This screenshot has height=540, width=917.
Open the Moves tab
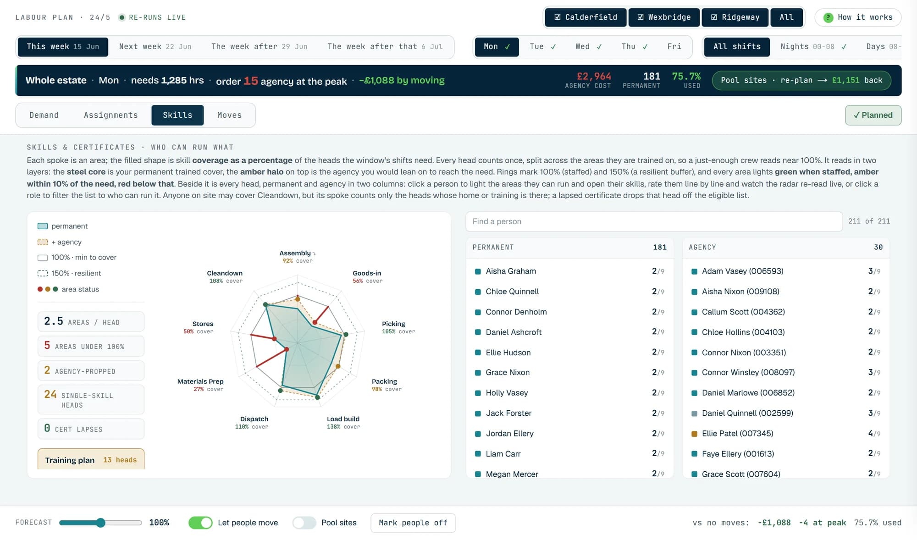coord(229,115)
